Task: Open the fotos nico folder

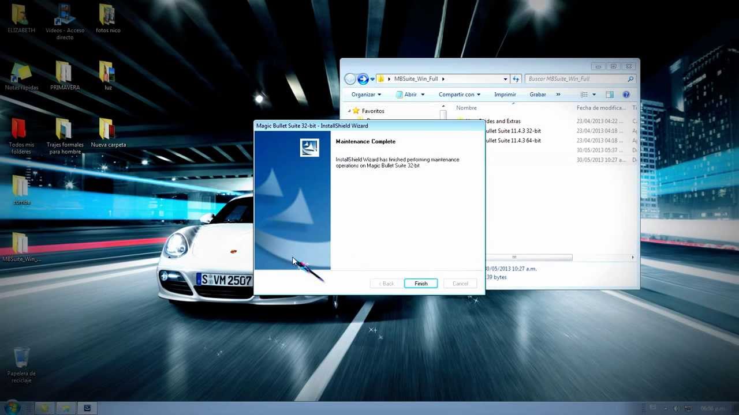Action: pyautogui.click(x=107, y=19)
